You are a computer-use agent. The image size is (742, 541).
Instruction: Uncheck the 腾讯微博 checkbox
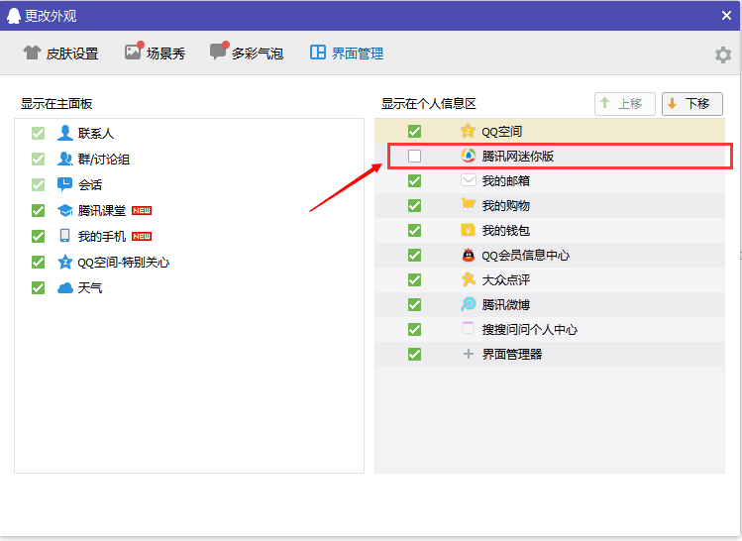tap(414, 304)
